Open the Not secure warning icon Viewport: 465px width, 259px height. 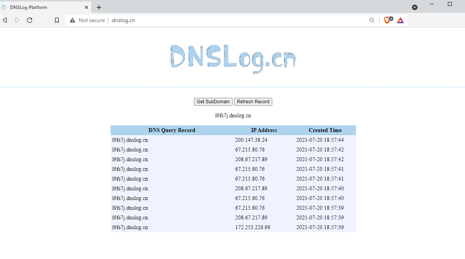(x=72, y=20)
